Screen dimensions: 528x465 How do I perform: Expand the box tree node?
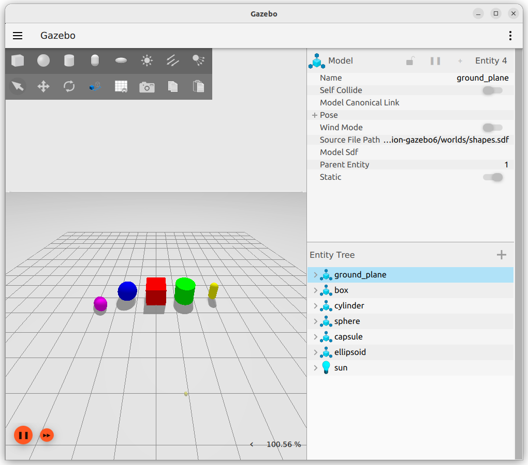pos(316,290)
